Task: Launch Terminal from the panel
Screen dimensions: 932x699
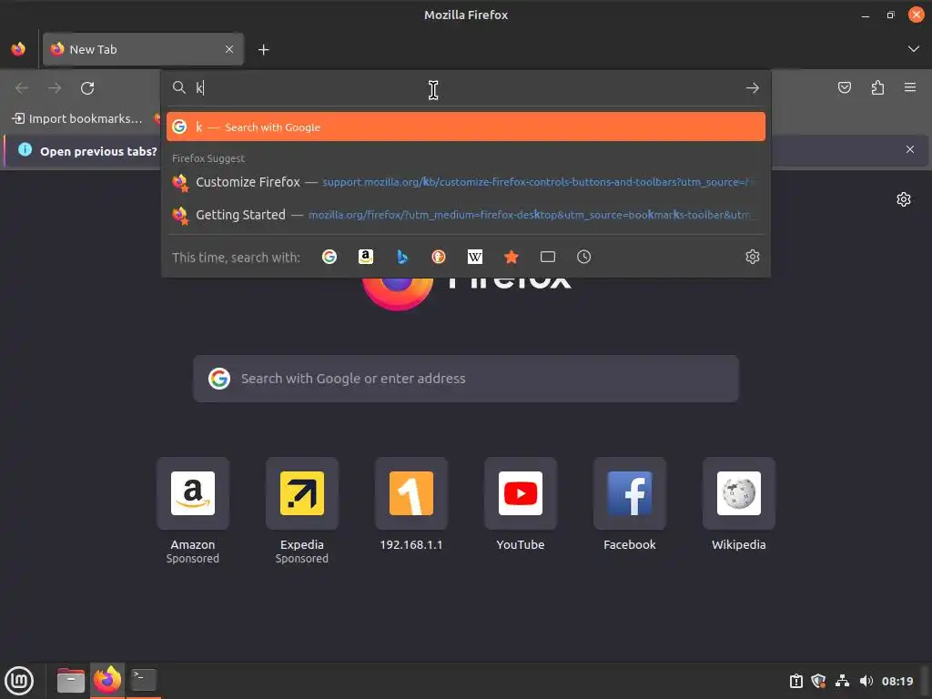Action: click(143, 681)
